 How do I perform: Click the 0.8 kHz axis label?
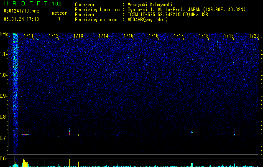tap(3, 117)
